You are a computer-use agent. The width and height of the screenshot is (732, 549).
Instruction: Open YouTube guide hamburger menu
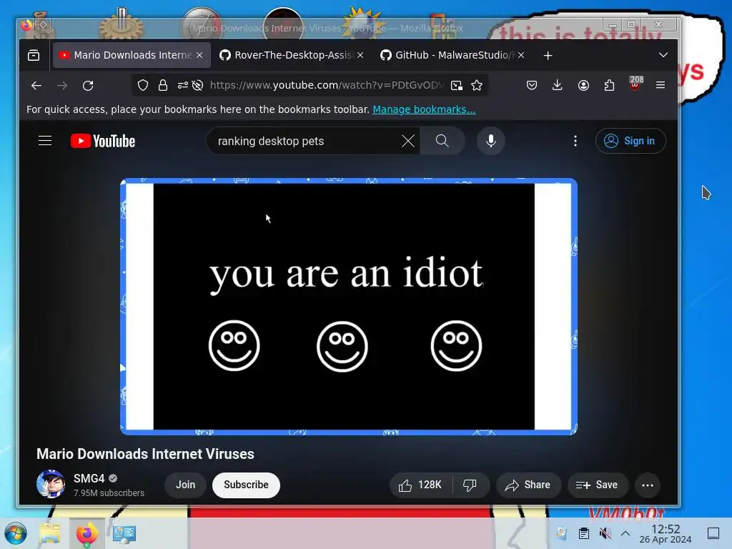coord(45,141)
